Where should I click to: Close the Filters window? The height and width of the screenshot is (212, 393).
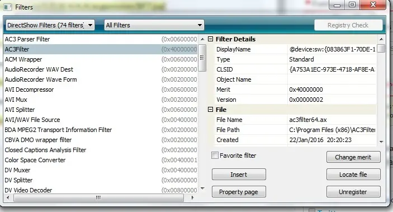pyautogui.click(x=373, y=5)
